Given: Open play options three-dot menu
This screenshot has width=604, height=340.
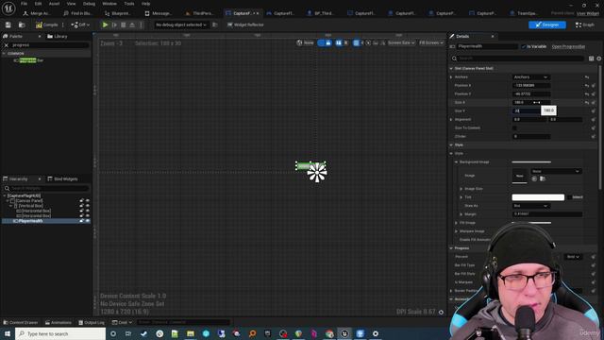Looking at the screenshot, I should [141, 25].
